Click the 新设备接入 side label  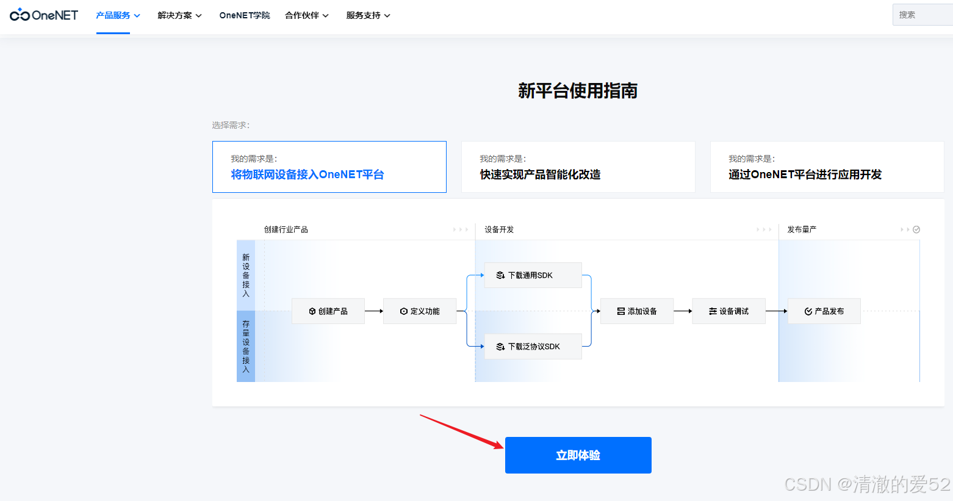point(246,275)
